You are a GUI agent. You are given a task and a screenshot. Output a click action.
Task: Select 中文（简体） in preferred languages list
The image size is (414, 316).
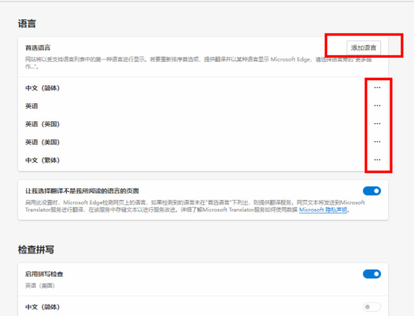click(x=43, y=88)
